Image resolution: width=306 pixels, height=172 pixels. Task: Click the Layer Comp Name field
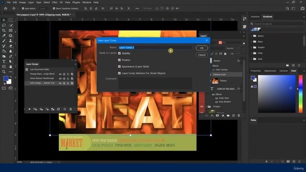(155, 48)
